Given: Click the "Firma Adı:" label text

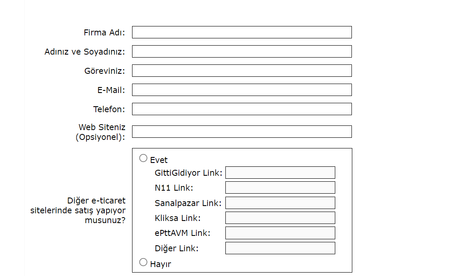Looking at the screenshot, I should 104,33.
